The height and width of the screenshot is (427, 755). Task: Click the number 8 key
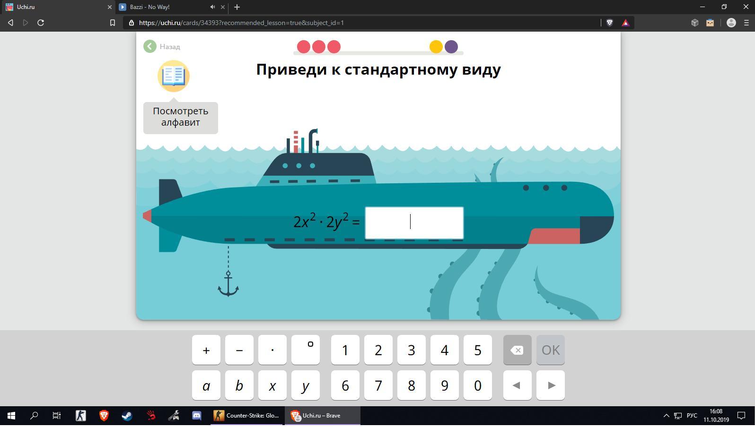pyautogui.click(x=412, y=385)
